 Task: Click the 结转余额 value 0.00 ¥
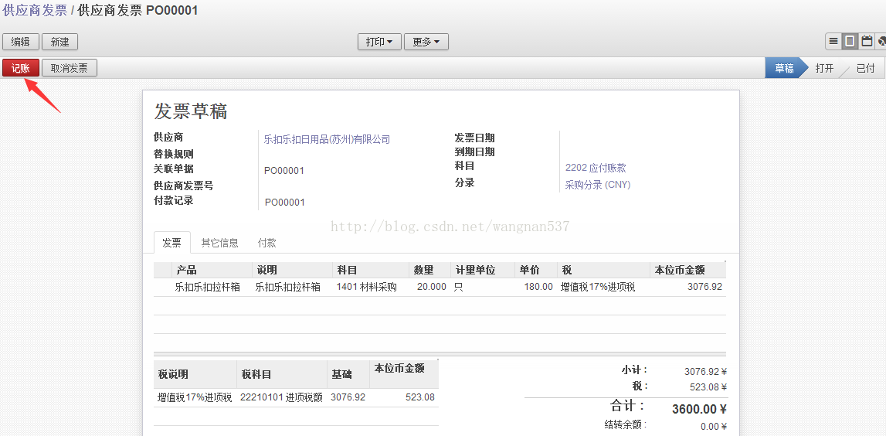[714, 427]
